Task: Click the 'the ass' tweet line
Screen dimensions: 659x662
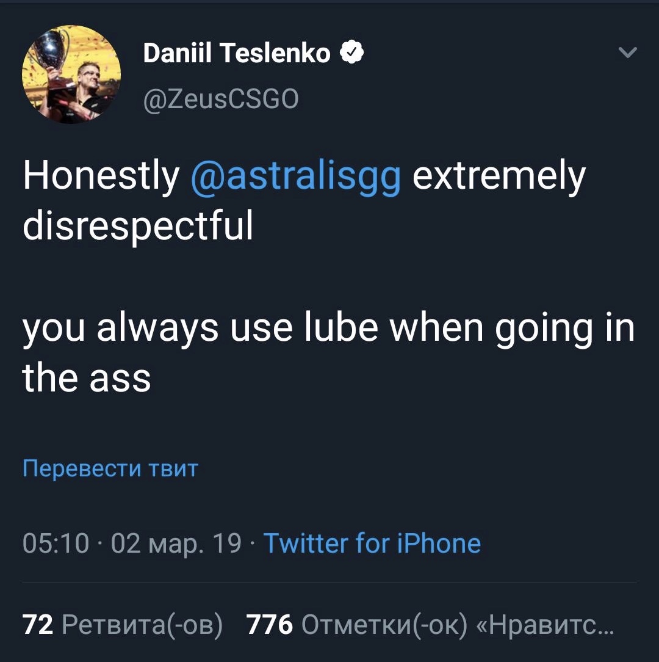Action: pos(87,378)
